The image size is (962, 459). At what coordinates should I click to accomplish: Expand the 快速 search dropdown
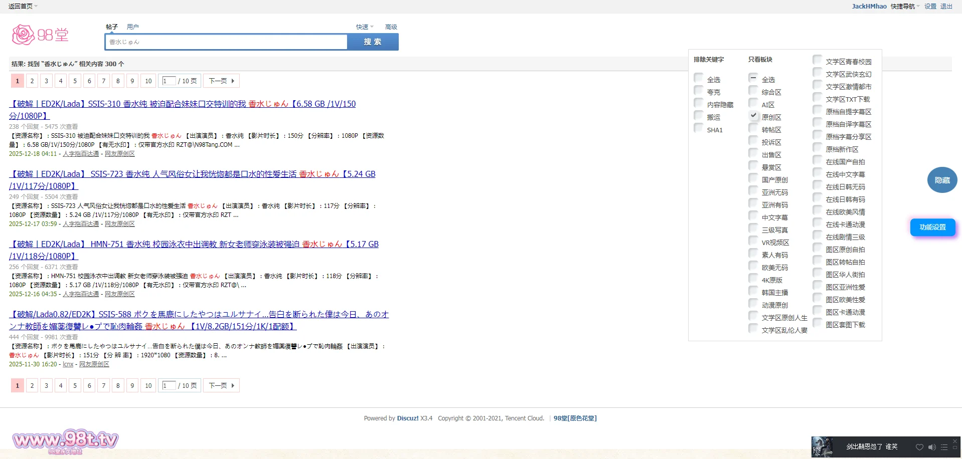pos(365,27)
